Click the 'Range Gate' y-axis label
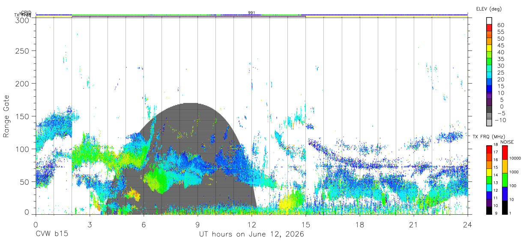The width and height of the screenshot is (526, 243). tap(6, 116)
